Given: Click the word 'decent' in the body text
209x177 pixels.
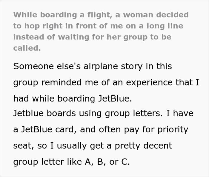Looking at the screenshot, I should click(158, 146).
